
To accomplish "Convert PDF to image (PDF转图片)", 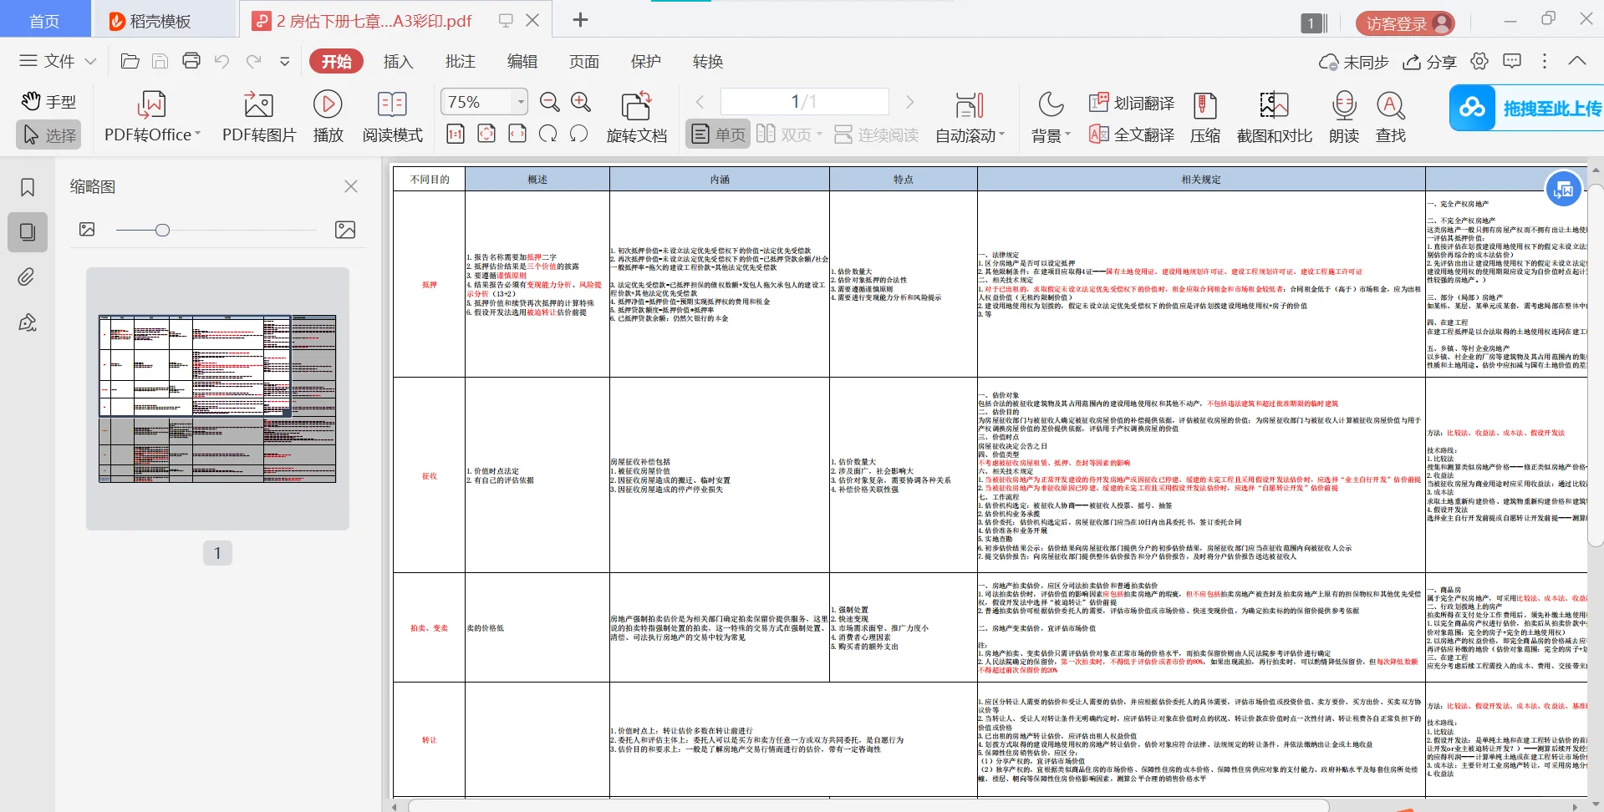I will 259,118.
